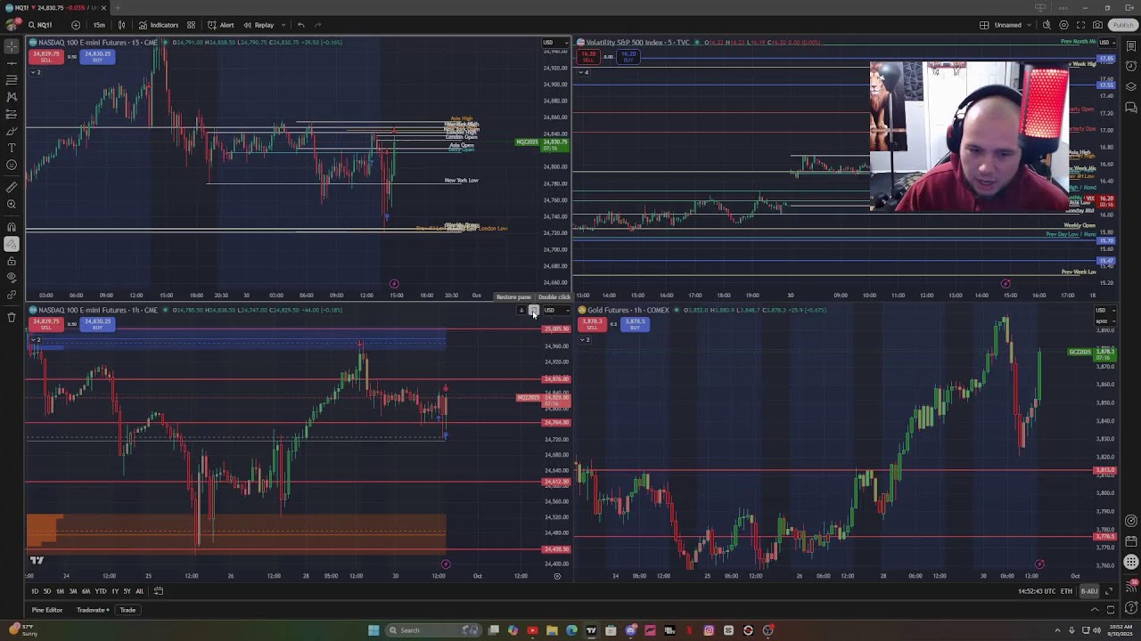Click the Trade button in bottom panel
Screen dimensions: 1141x641
(x=127, y=610)
